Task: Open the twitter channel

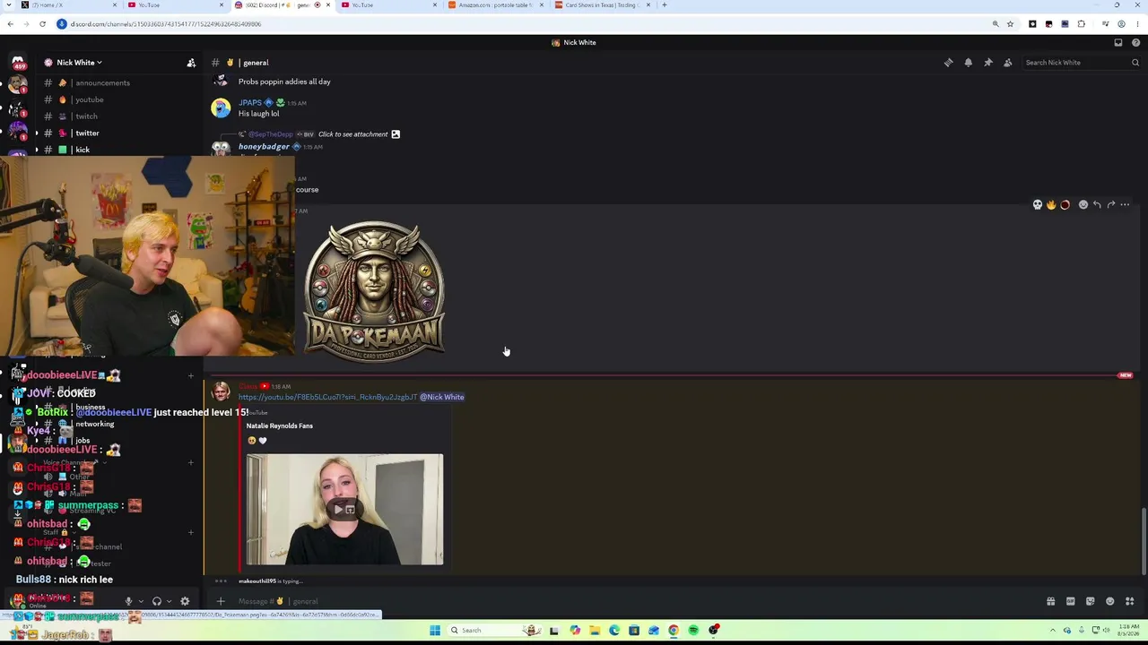Action: [87, 133]
